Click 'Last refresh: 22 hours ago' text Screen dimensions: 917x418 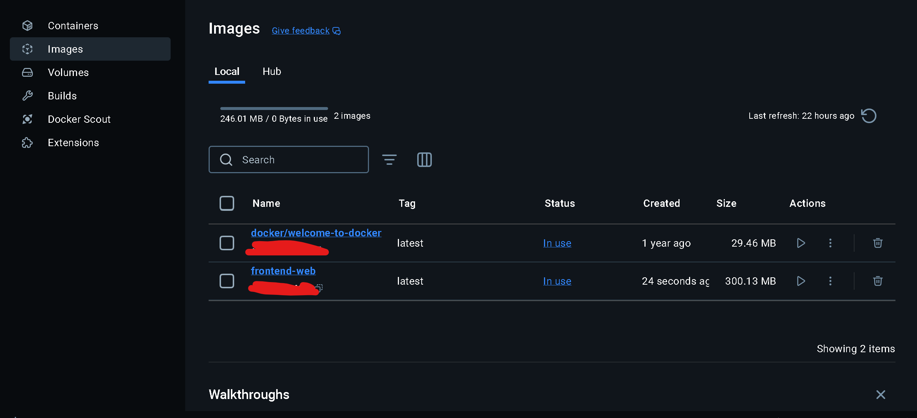coord(801,116)
